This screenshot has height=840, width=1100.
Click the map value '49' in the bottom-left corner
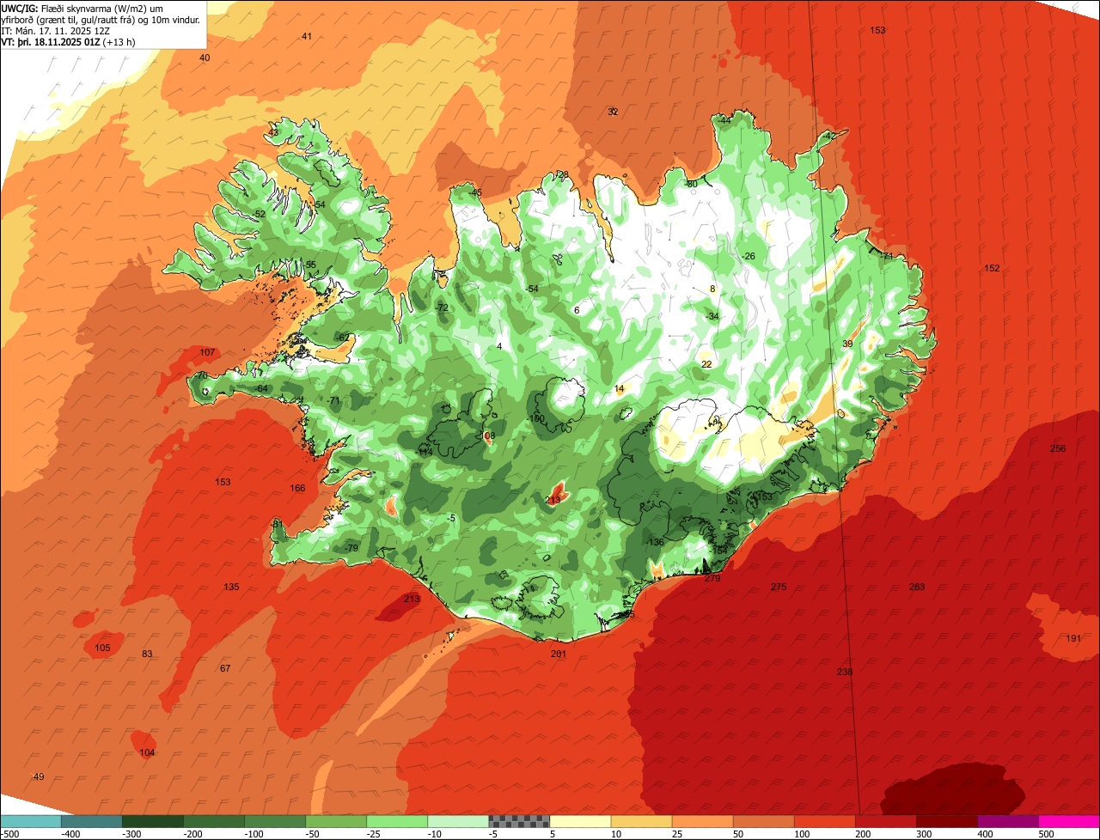(39, 776)
